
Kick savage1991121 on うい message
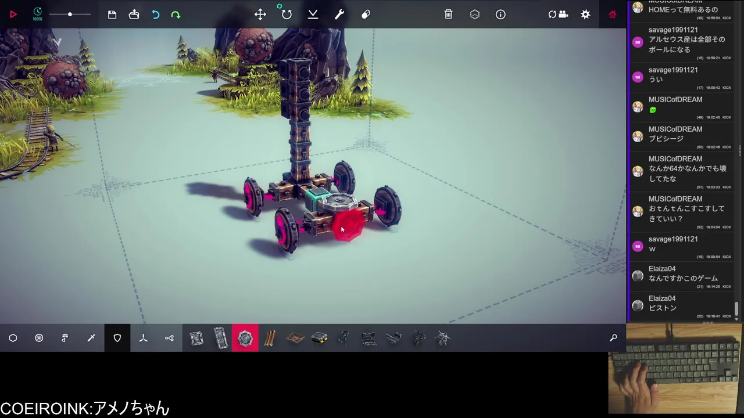click(727, 88)
